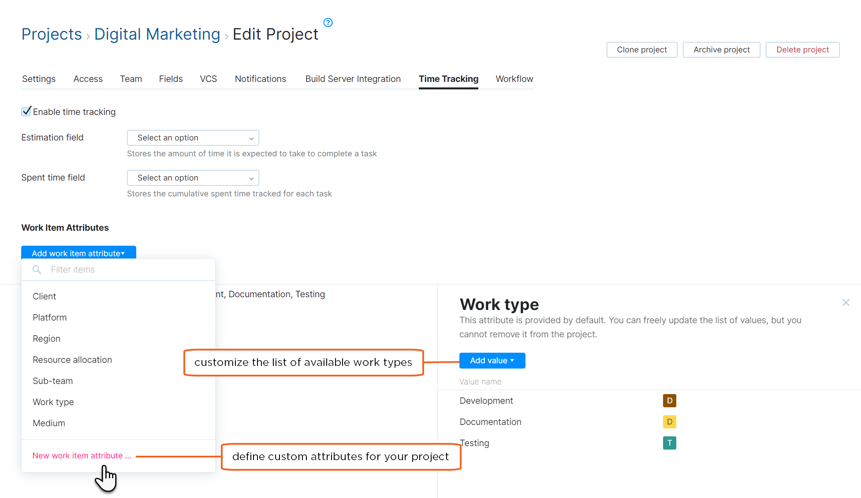Click inside the Filter items field

pos(110,269)
